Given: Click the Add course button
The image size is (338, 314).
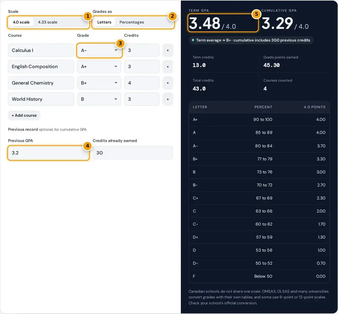Looking at the screenshot, I should tap(24, 115).
